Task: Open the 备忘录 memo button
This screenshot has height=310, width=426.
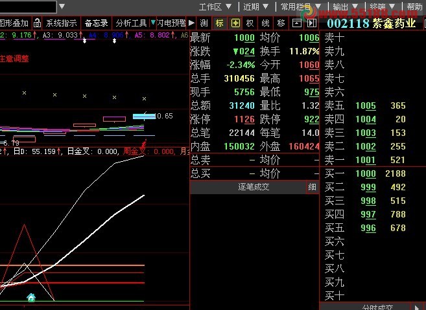Action: coord(96,23)
